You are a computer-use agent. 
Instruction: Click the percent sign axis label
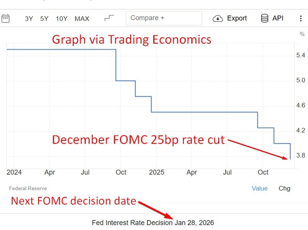302,34
